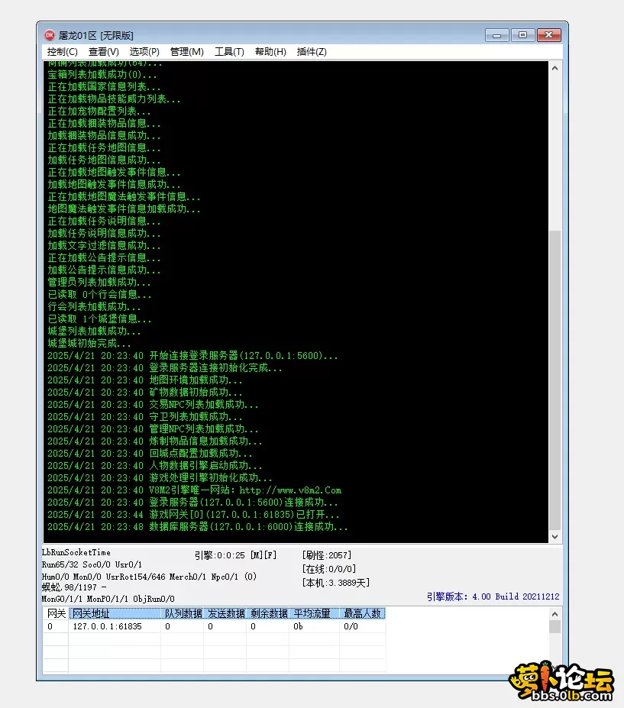
Task: Click the V8M2引擎唯一网站 log line
Action: [x=195, y=490]
